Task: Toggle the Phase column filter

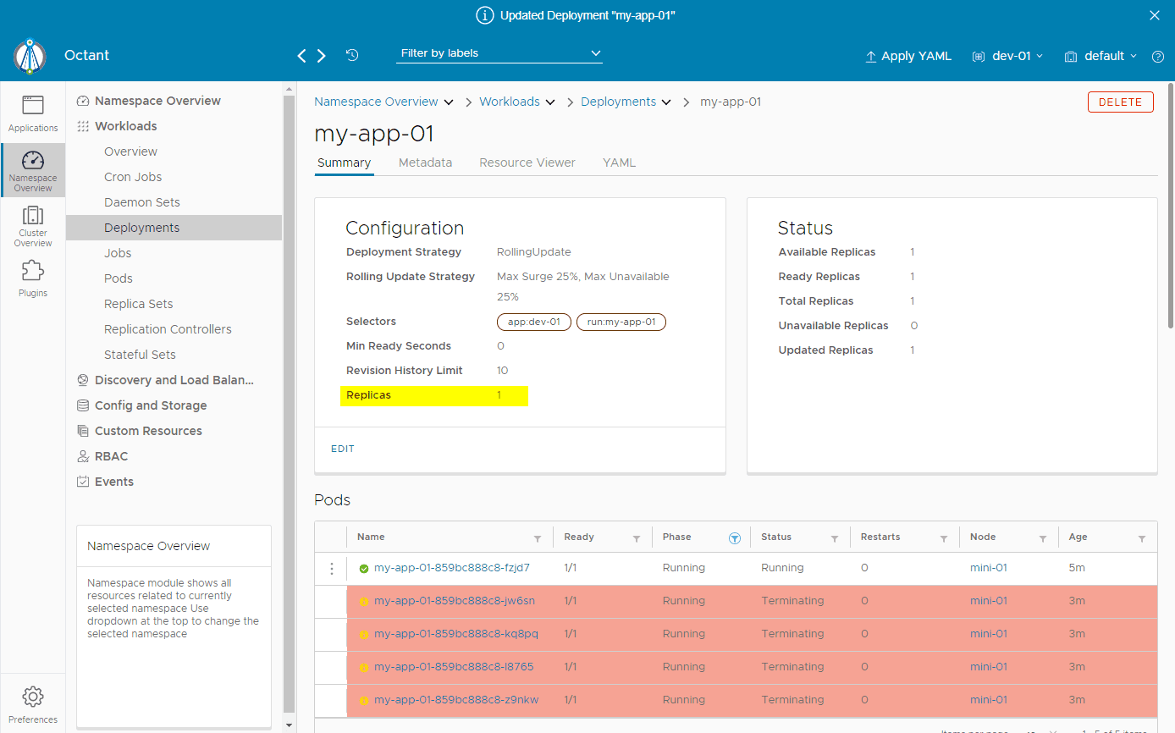Action: pyautogui.click(x=735, y=538)
